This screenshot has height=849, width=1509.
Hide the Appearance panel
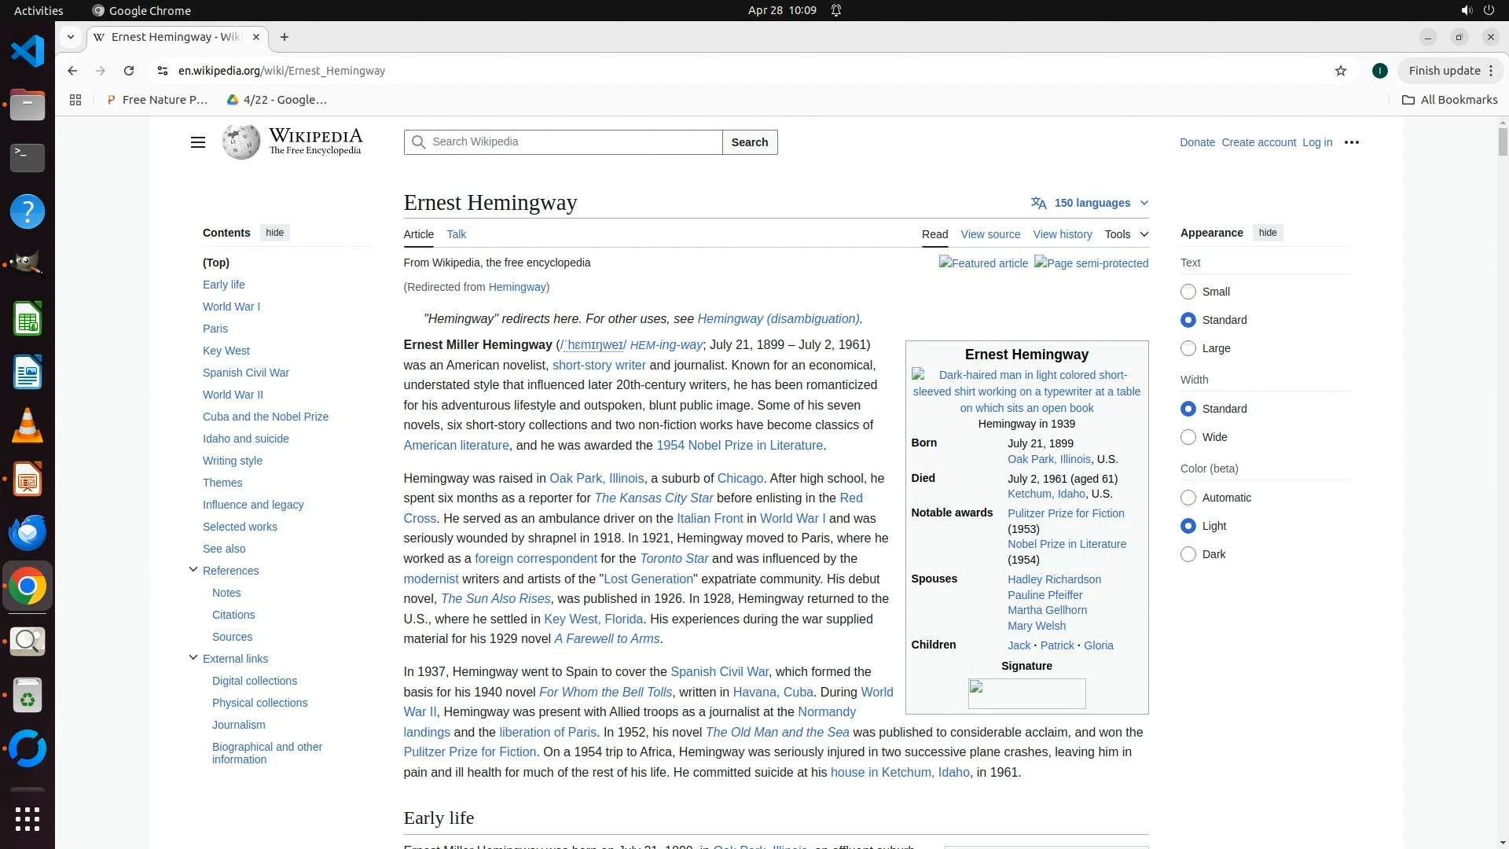pyautogui.click(x=1267, y=233)
